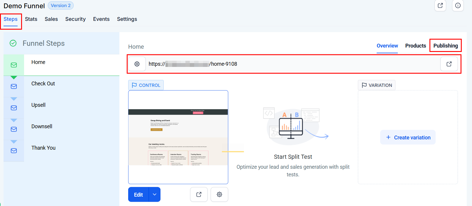Select the Downsell funnel step

point(62,129)
